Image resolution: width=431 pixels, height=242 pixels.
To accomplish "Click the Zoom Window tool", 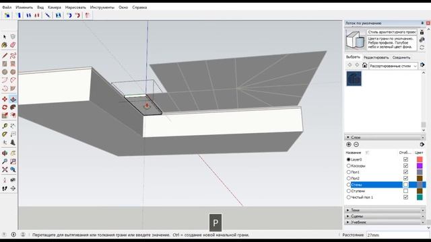I will (13, 161).
